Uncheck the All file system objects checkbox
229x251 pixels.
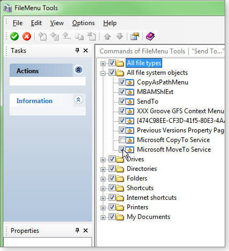(x=112, y=72)
